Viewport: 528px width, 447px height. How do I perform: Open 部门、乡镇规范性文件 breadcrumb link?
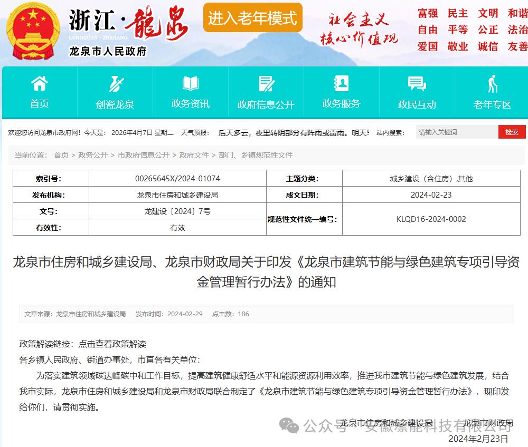click(256, 155)
